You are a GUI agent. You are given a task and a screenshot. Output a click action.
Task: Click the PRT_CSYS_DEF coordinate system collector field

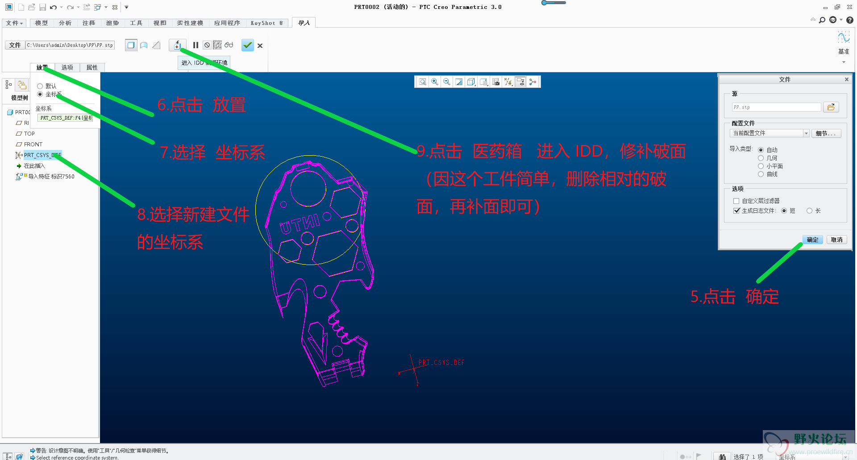pyautogui.click(x=66, y=118)
